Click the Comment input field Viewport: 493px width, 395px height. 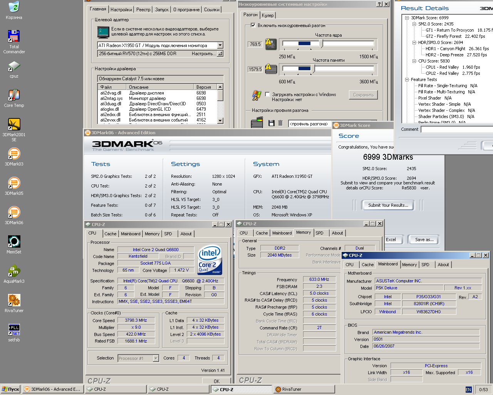pos(457,130)
